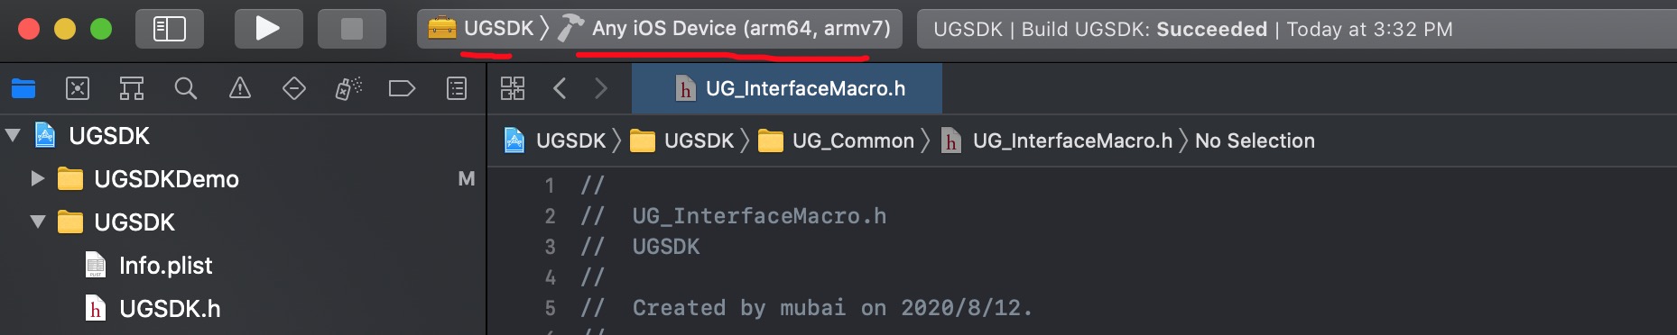Toggle the navigator sidebar visibility
Screen dimensions: 1677x335
[x=170, y=29]
